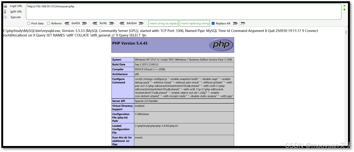
Task: Select the 'Configure Command' row label
Action: [119, 81]
